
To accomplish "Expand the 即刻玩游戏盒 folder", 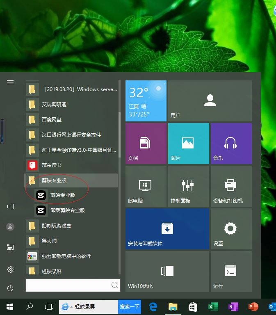I will pyautogui.click(x=72, y=226).
